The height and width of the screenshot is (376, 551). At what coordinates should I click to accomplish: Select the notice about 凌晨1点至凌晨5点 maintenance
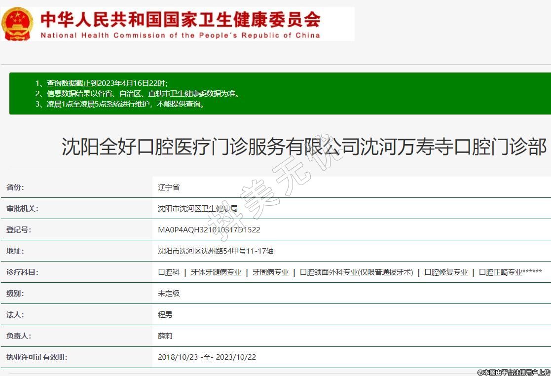click(x=120, y=104)
